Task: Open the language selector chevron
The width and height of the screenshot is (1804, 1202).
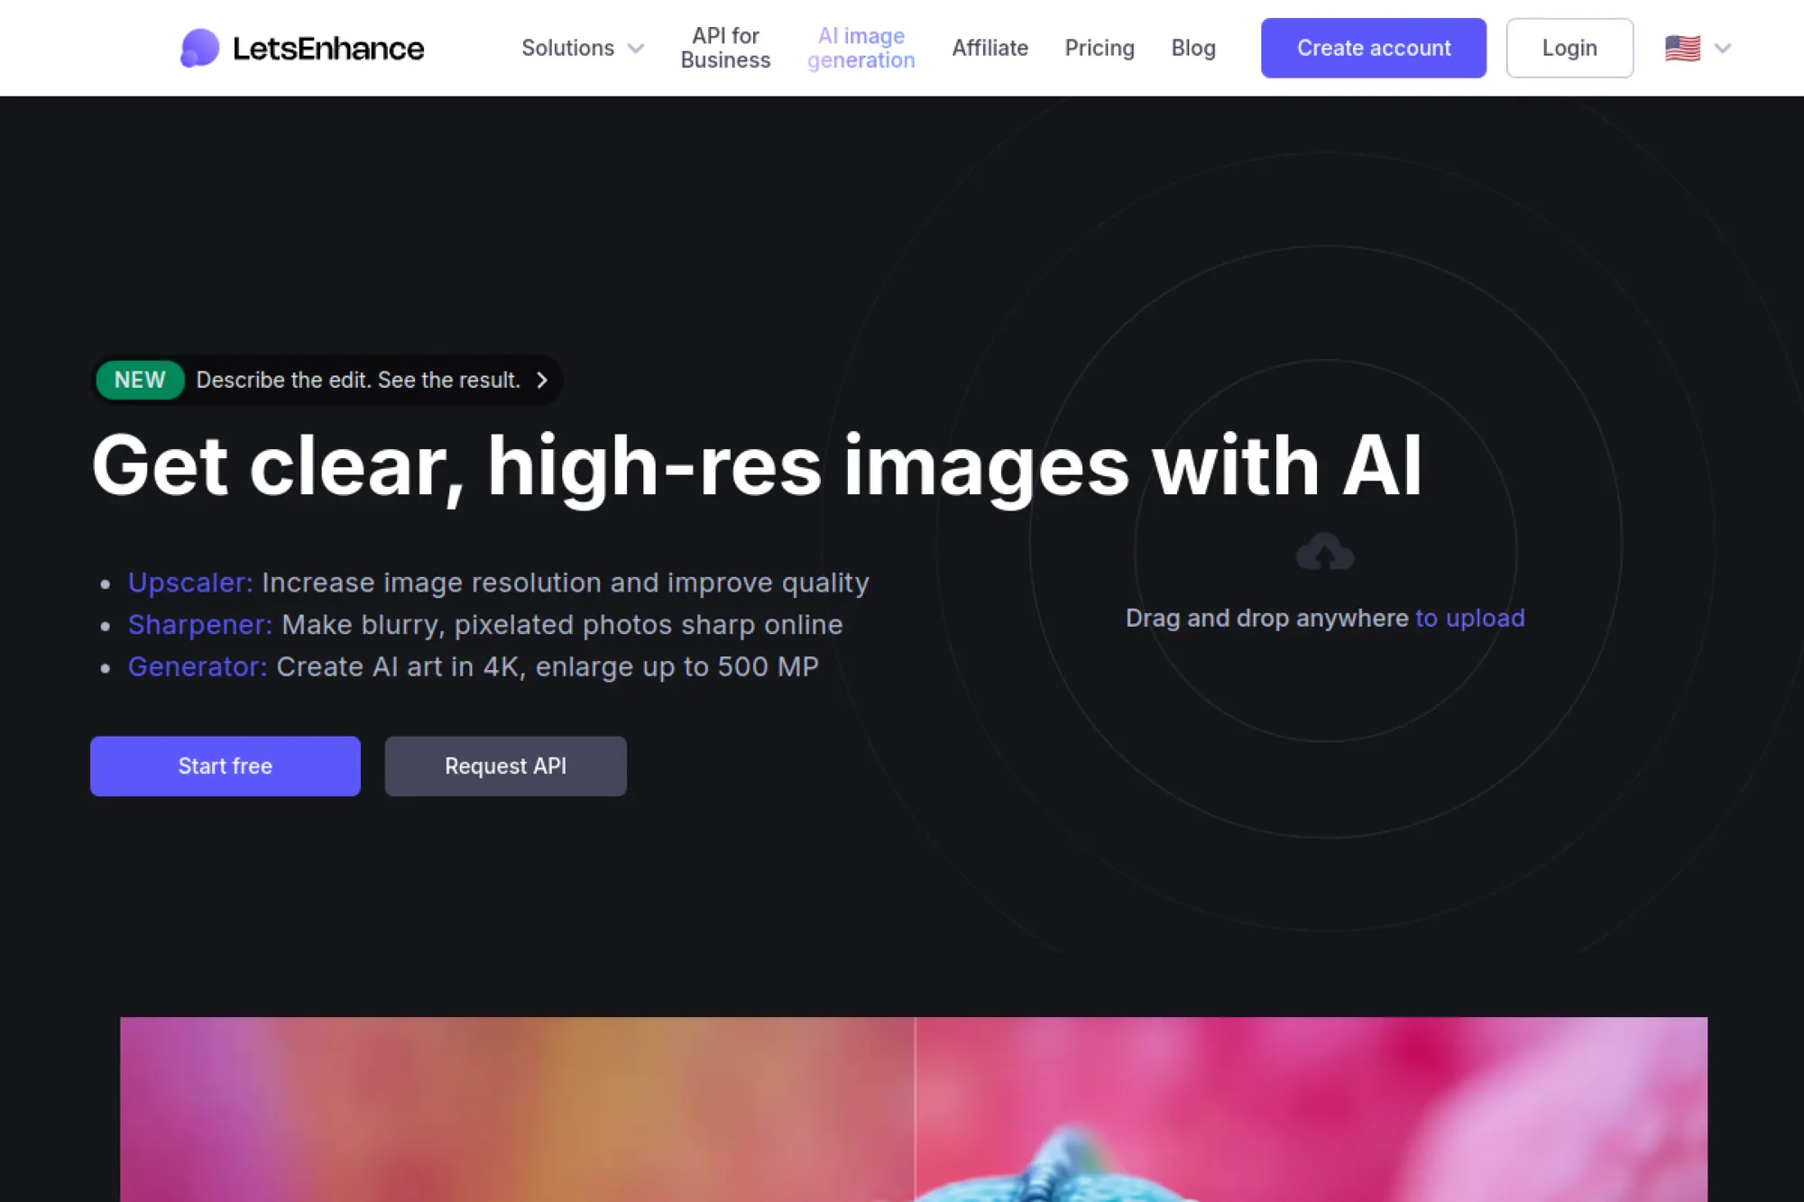Action: (x=1723, y=49)
